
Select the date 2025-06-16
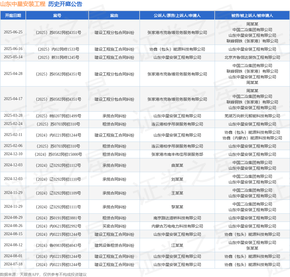coord(13,49)
